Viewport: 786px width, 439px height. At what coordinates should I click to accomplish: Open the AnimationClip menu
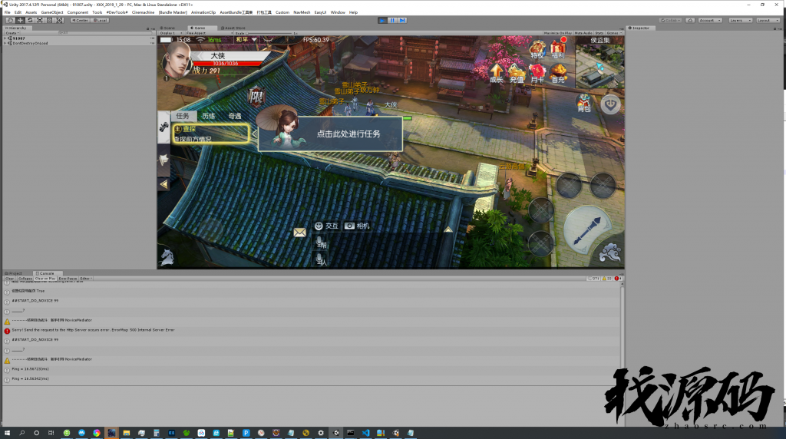[x=203, y=12]
